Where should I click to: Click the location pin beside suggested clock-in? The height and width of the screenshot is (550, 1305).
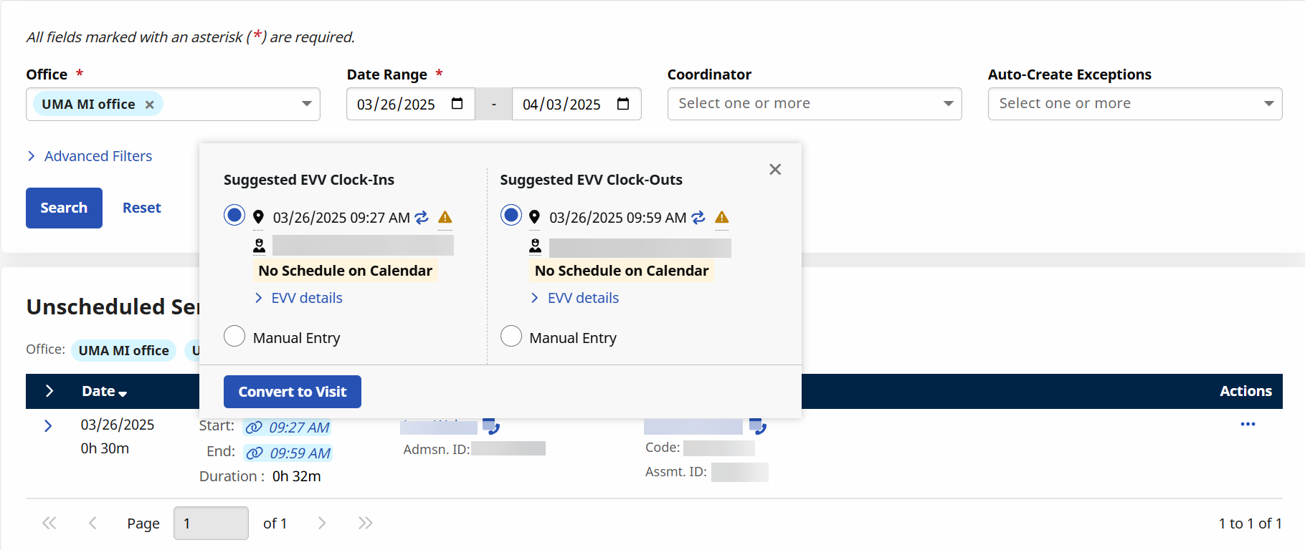pyautogui.click(x=258, y=217)
